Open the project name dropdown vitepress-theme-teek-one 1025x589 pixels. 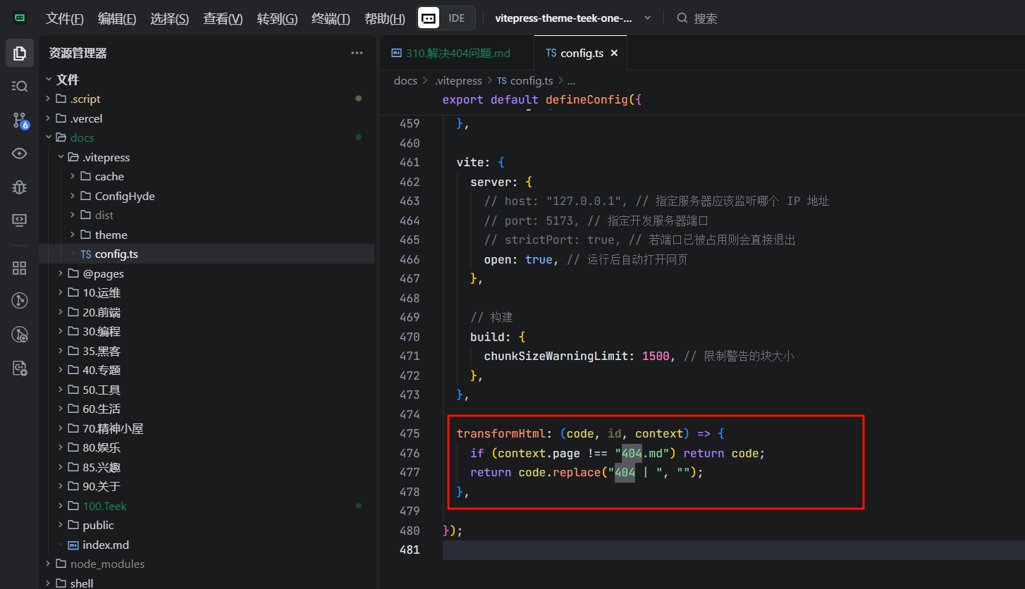(572, 18)
